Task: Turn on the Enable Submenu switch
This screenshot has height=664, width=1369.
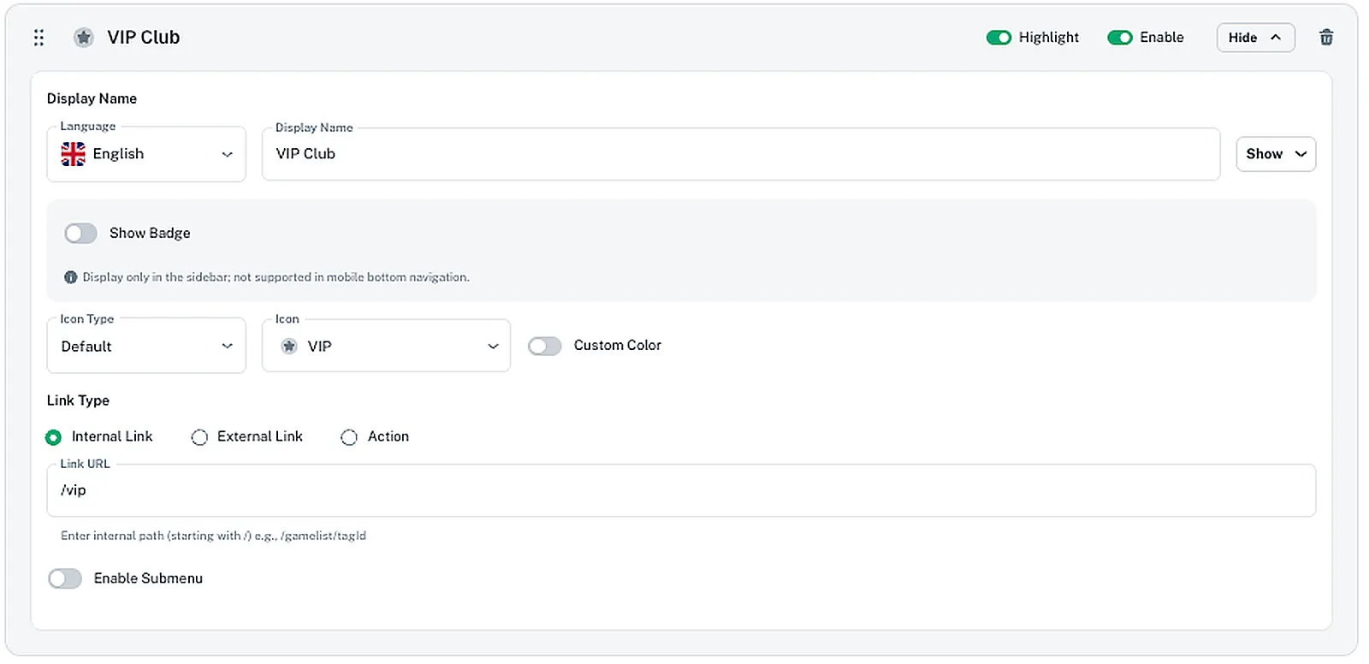Action: (x=65, y=579)
